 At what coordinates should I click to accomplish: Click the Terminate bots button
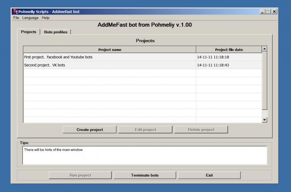tap(145, 175)
